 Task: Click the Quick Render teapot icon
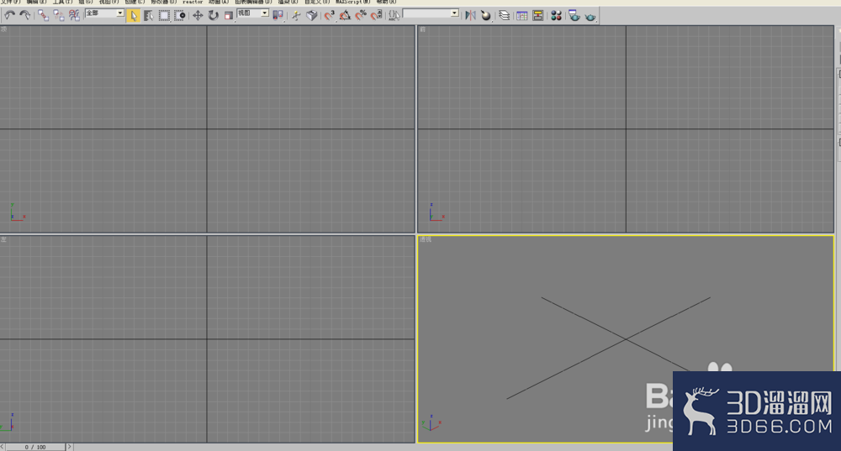[x=590, y=15]
